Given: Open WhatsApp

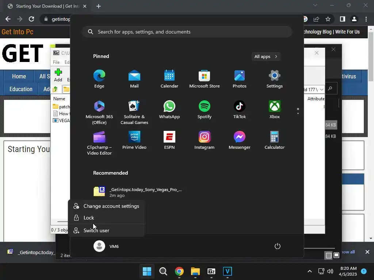Looking at the screenshot, I should (169, 109).
